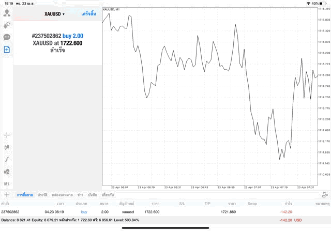Open the journal tab in Thai
Image resolution: width=331 pixels, height=231 pixels.
pos(93,195)
